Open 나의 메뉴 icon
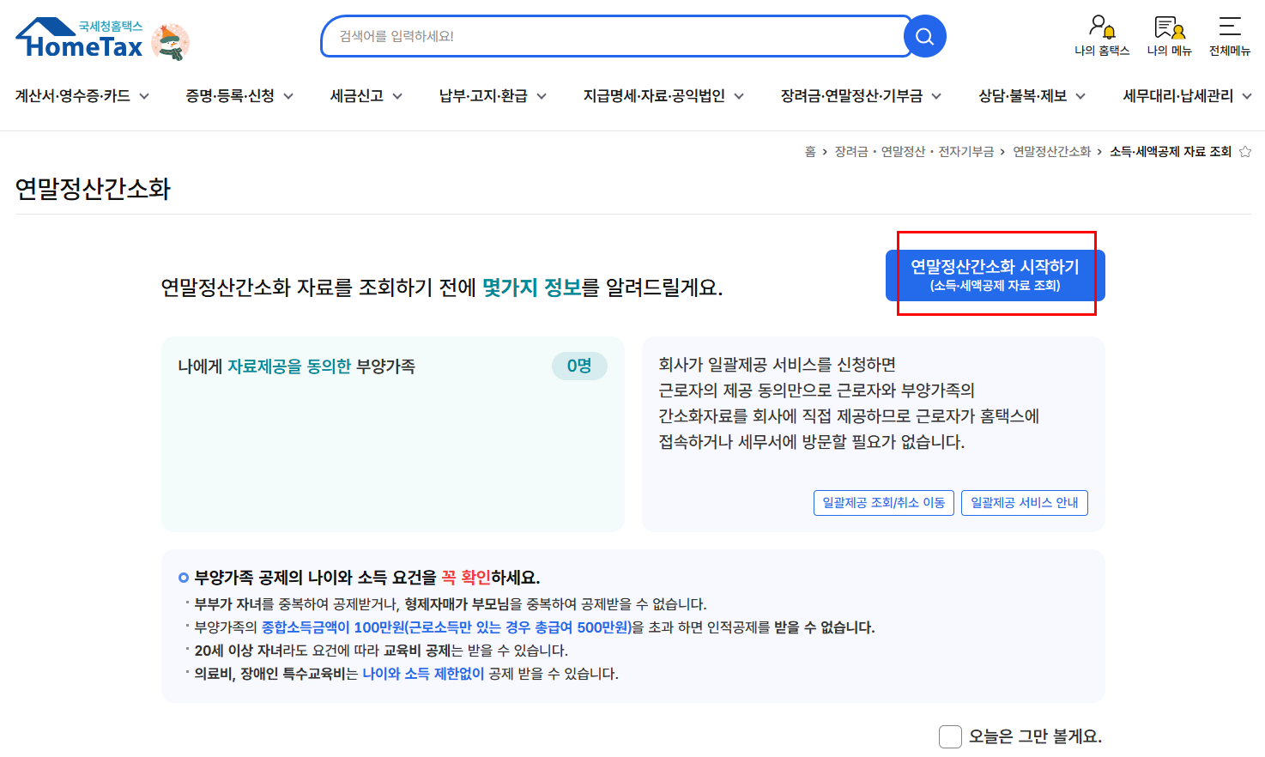 (1169, 36)
